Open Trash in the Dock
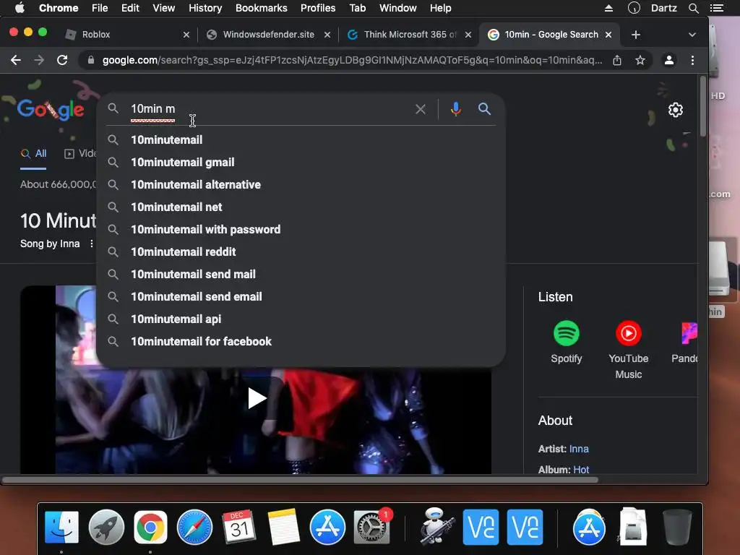The height and width of the screenshot is (555, 740). [x=677, y=527]
